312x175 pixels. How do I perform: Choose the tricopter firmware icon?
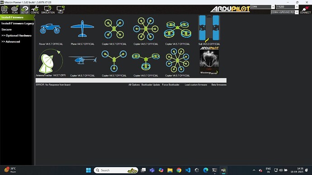114,61
